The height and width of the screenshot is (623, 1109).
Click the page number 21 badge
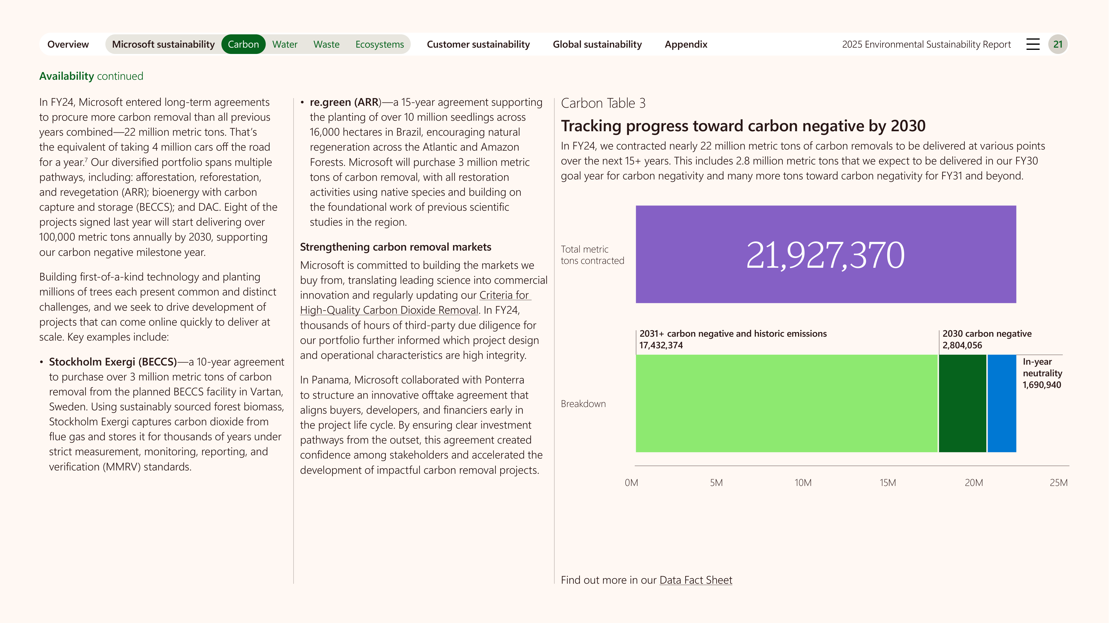(1058, 44)
